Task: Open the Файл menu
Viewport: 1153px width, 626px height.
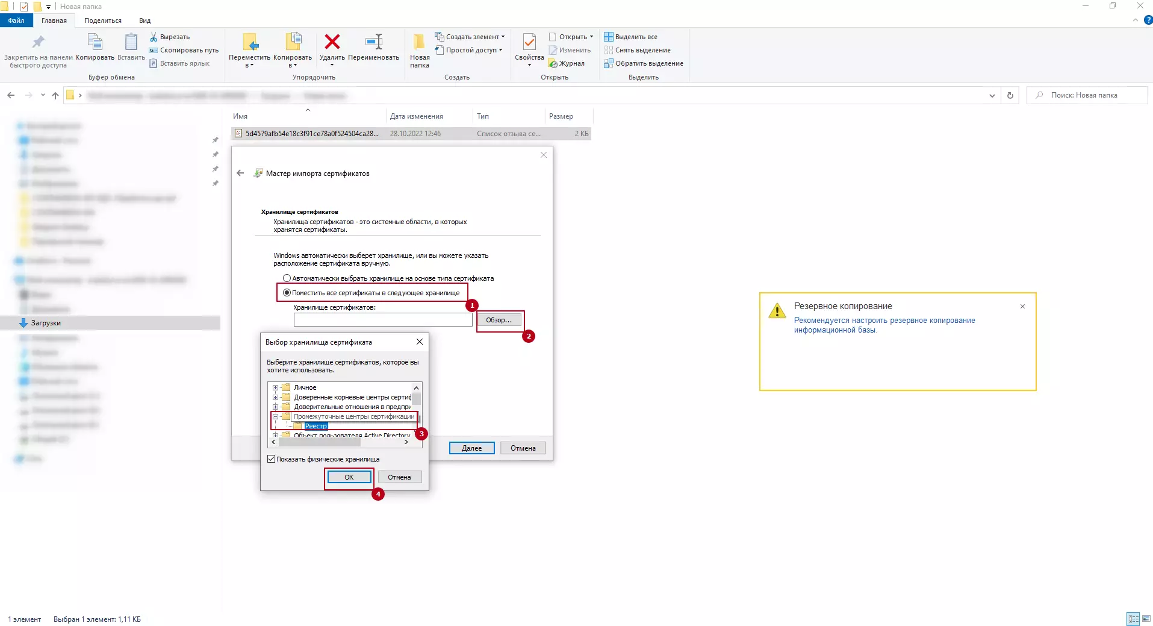Action: (16, 20)
